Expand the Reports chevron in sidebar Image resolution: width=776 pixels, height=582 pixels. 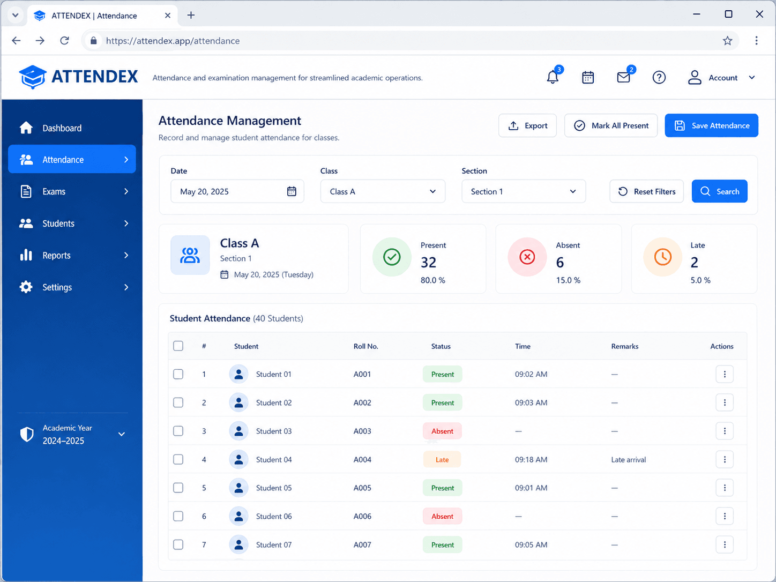click(x=126, y=255)
